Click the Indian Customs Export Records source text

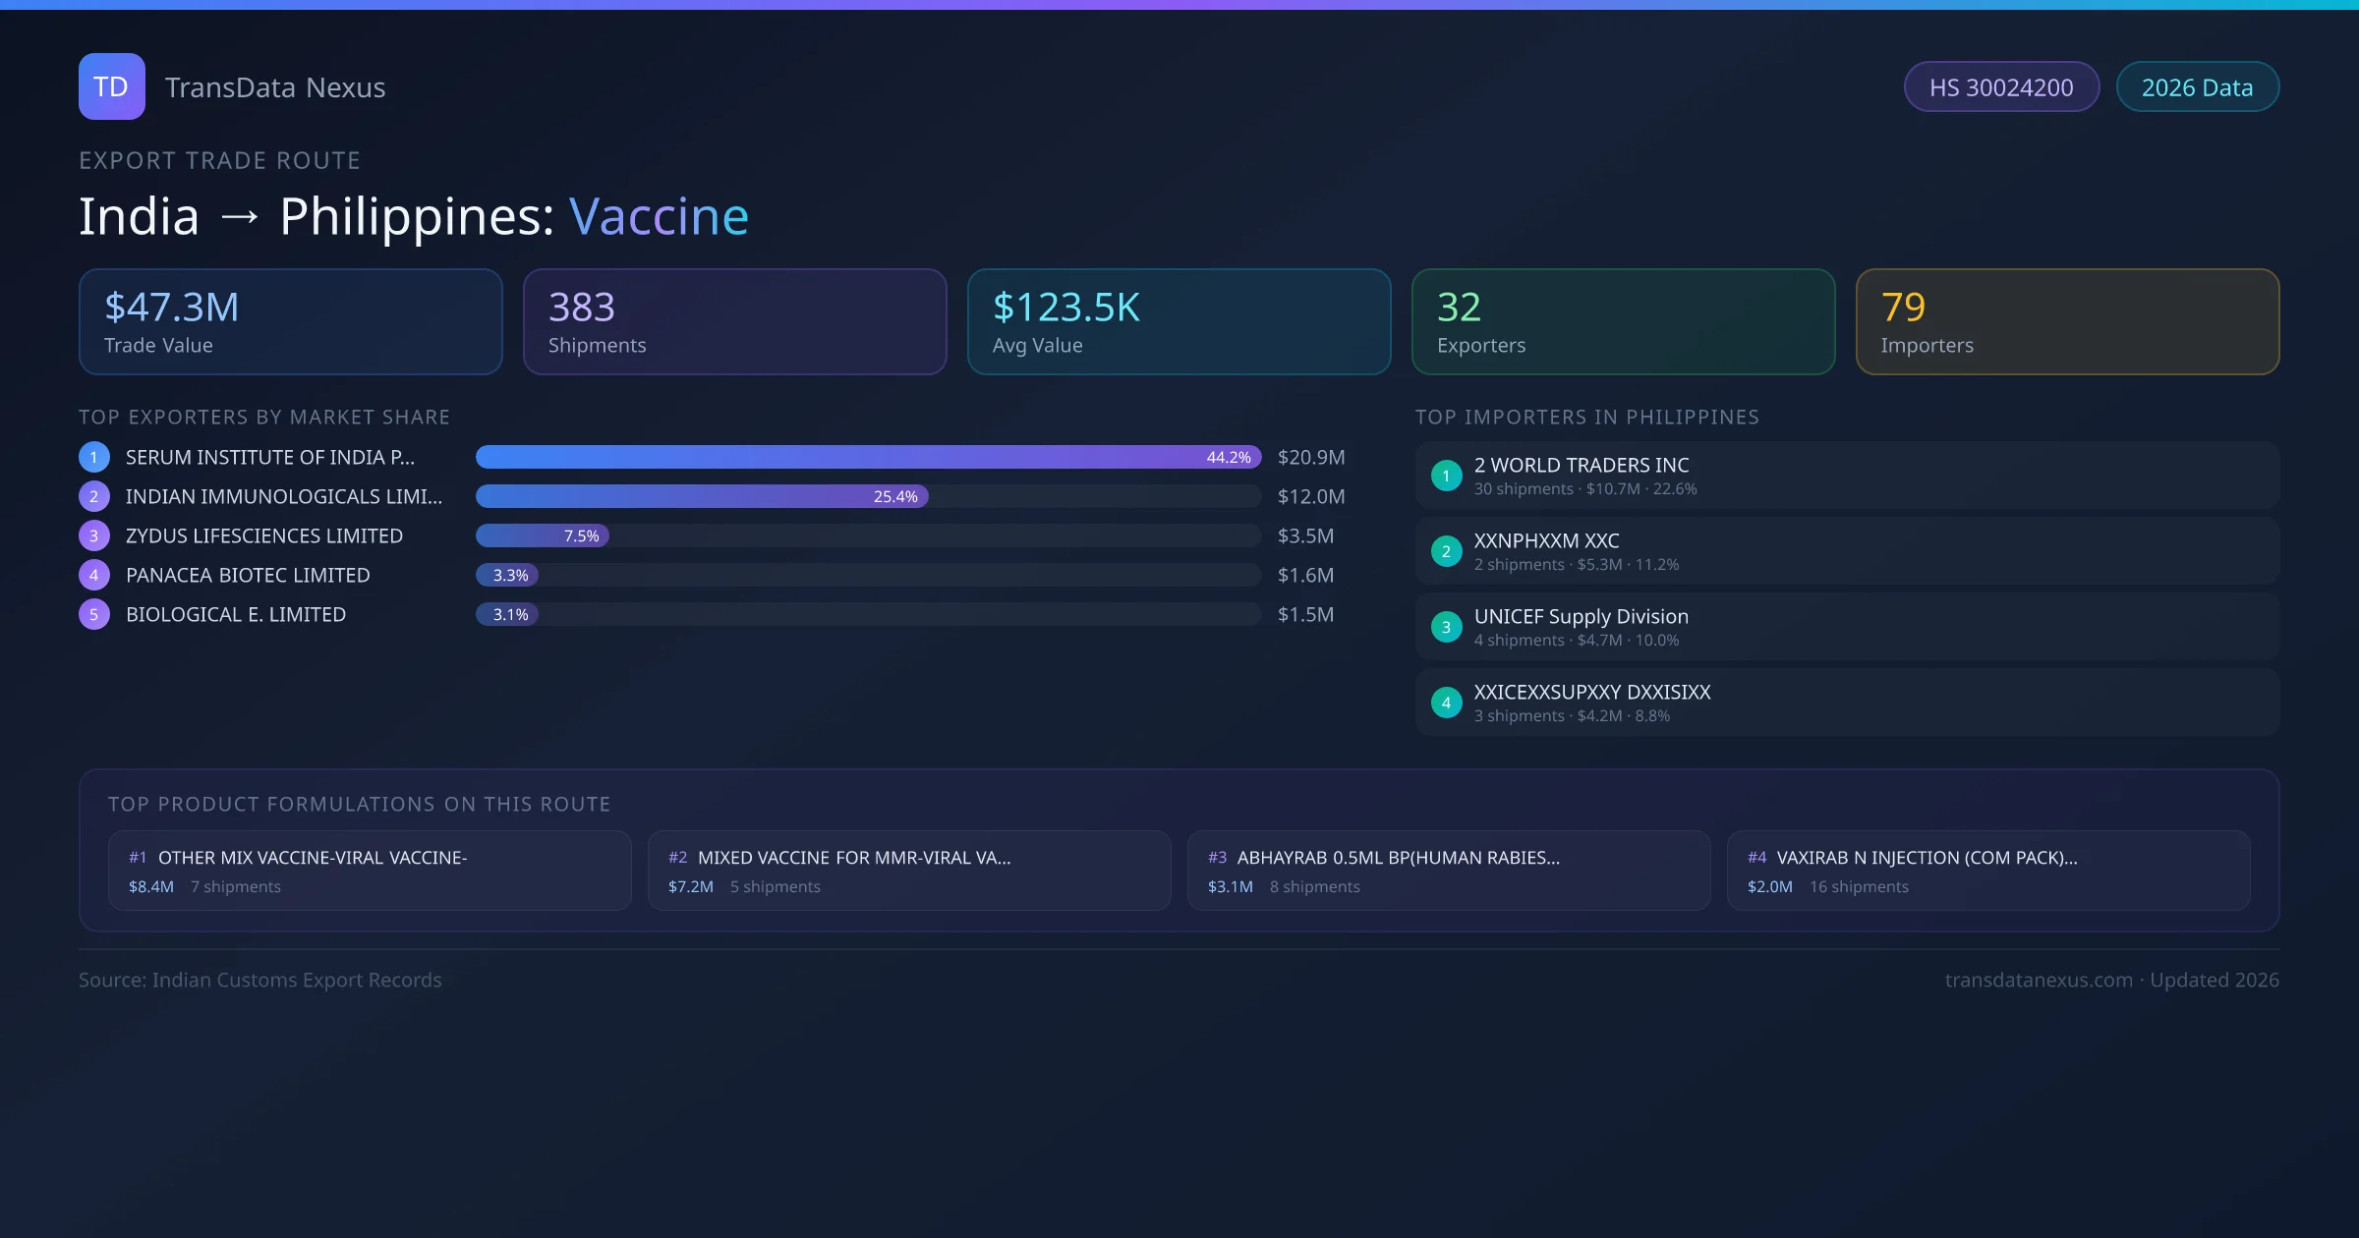point(259,980)
